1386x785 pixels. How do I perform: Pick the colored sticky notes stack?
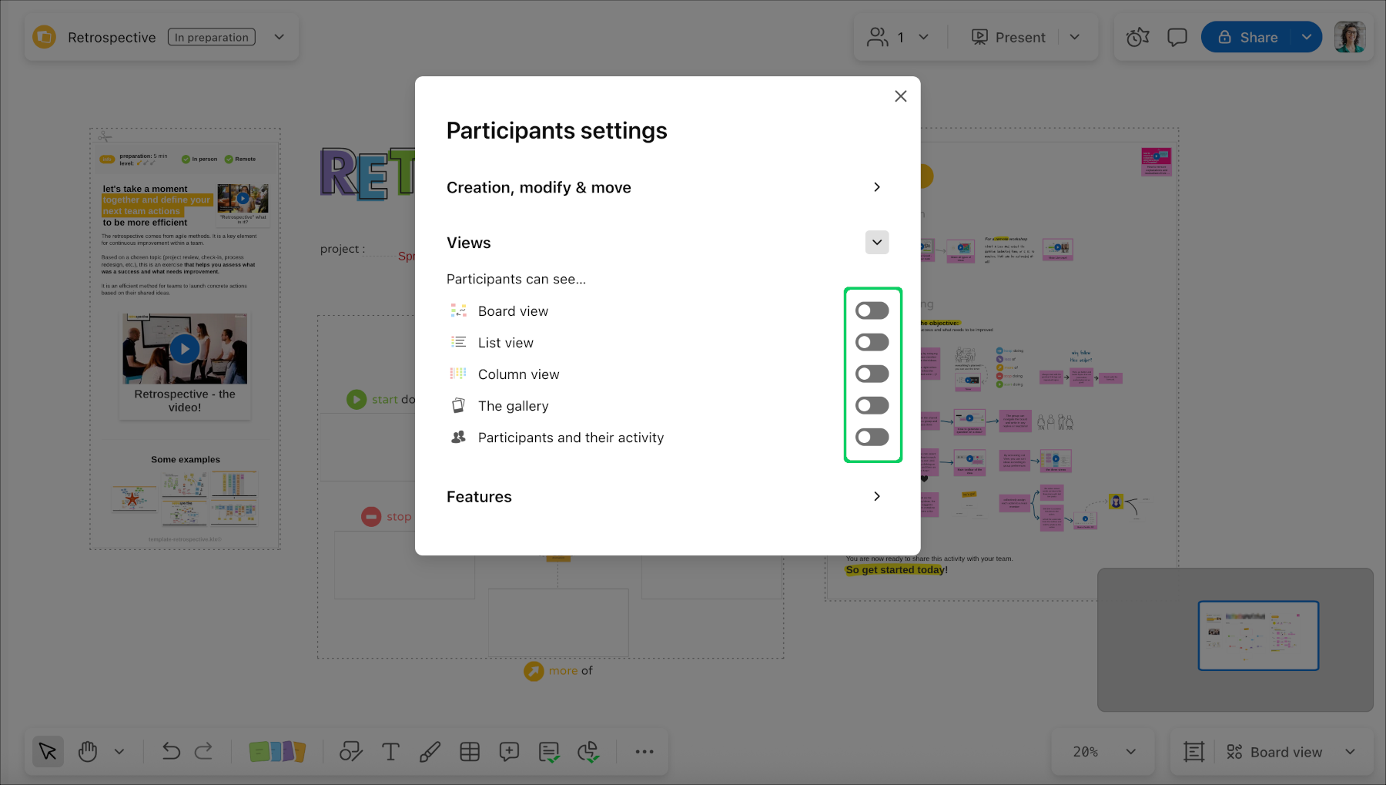pyautogui.click(x=277, y=752)
